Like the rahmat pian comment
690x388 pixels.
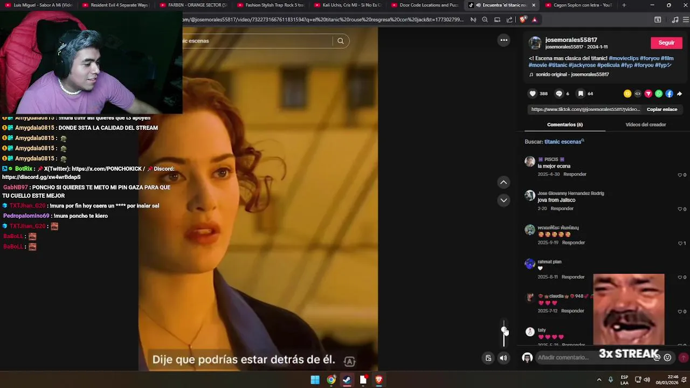point(680,278)
